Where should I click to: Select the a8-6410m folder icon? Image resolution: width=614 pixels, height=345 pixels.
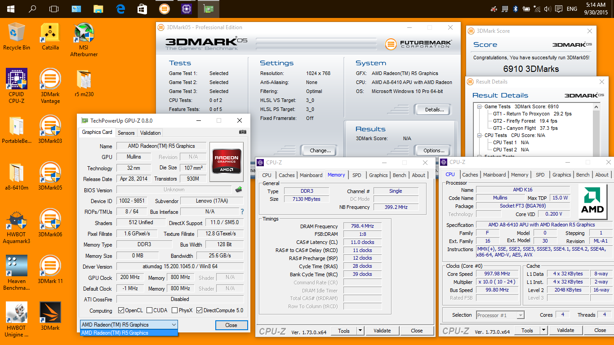click(x=17, y=177)
